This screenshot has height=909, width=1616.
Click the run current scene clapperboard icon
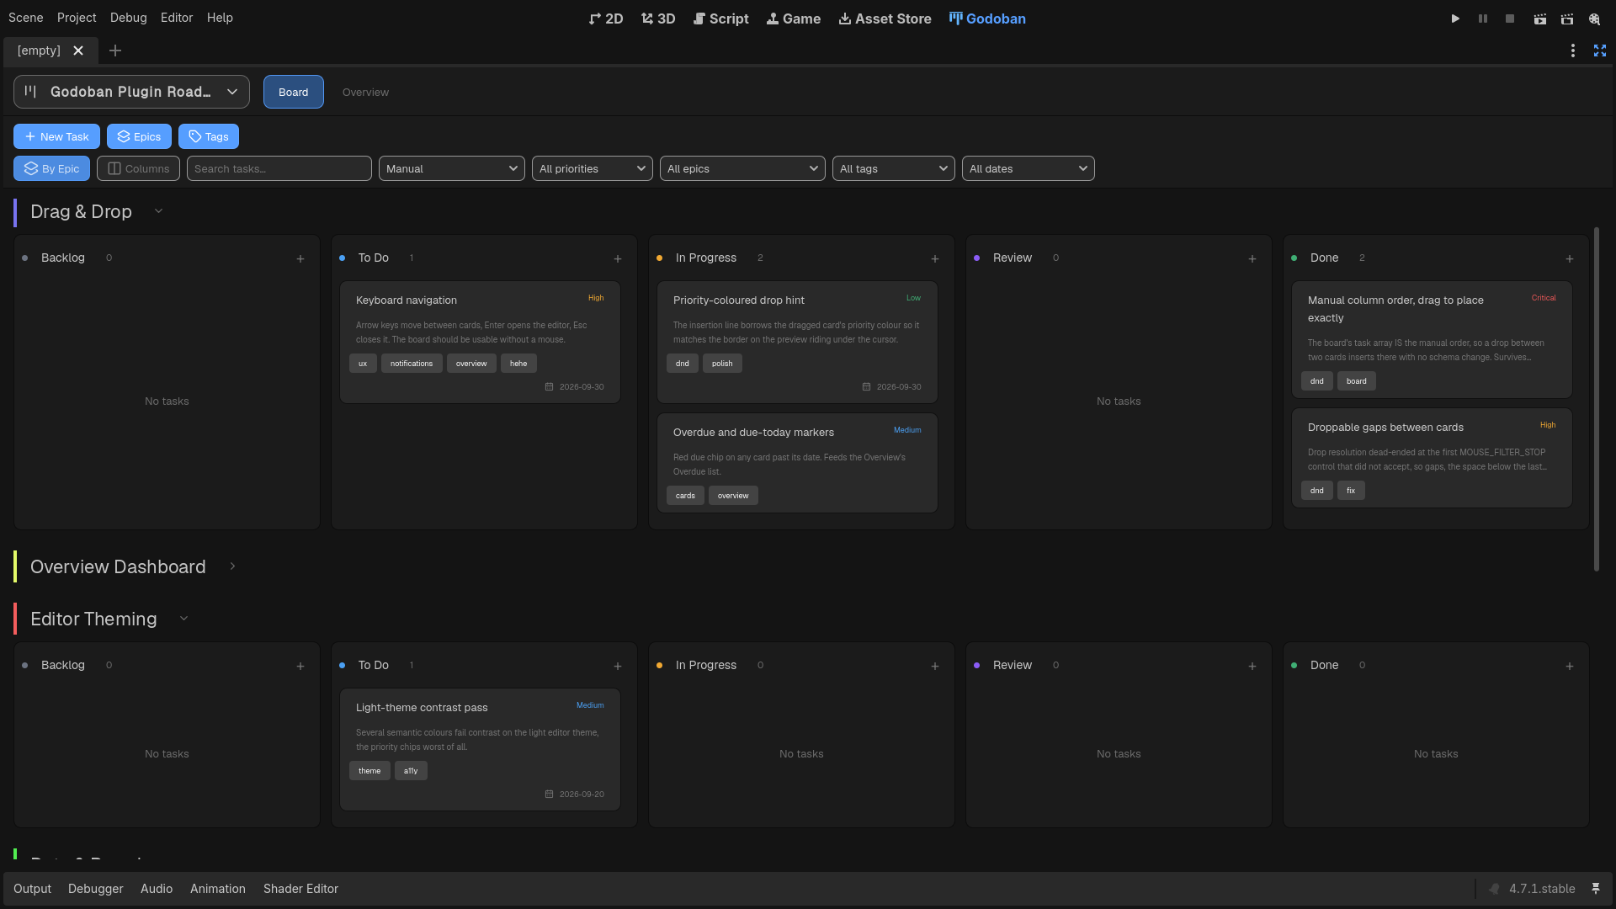[x=1539, y=19]
